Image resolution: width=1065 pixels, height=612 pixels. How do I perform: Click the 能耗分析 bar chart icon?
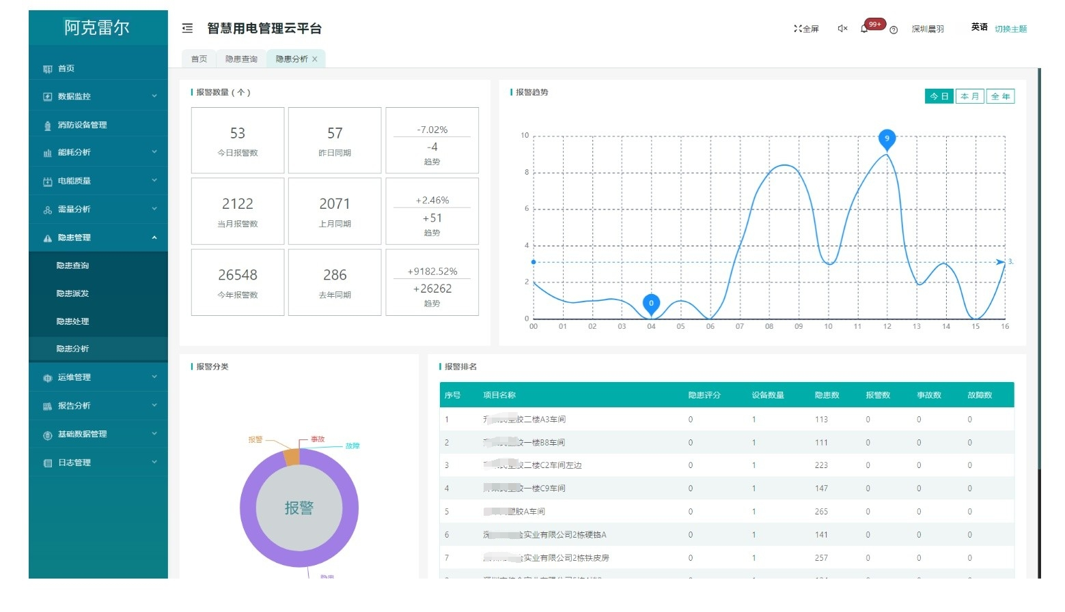point(47,153)
